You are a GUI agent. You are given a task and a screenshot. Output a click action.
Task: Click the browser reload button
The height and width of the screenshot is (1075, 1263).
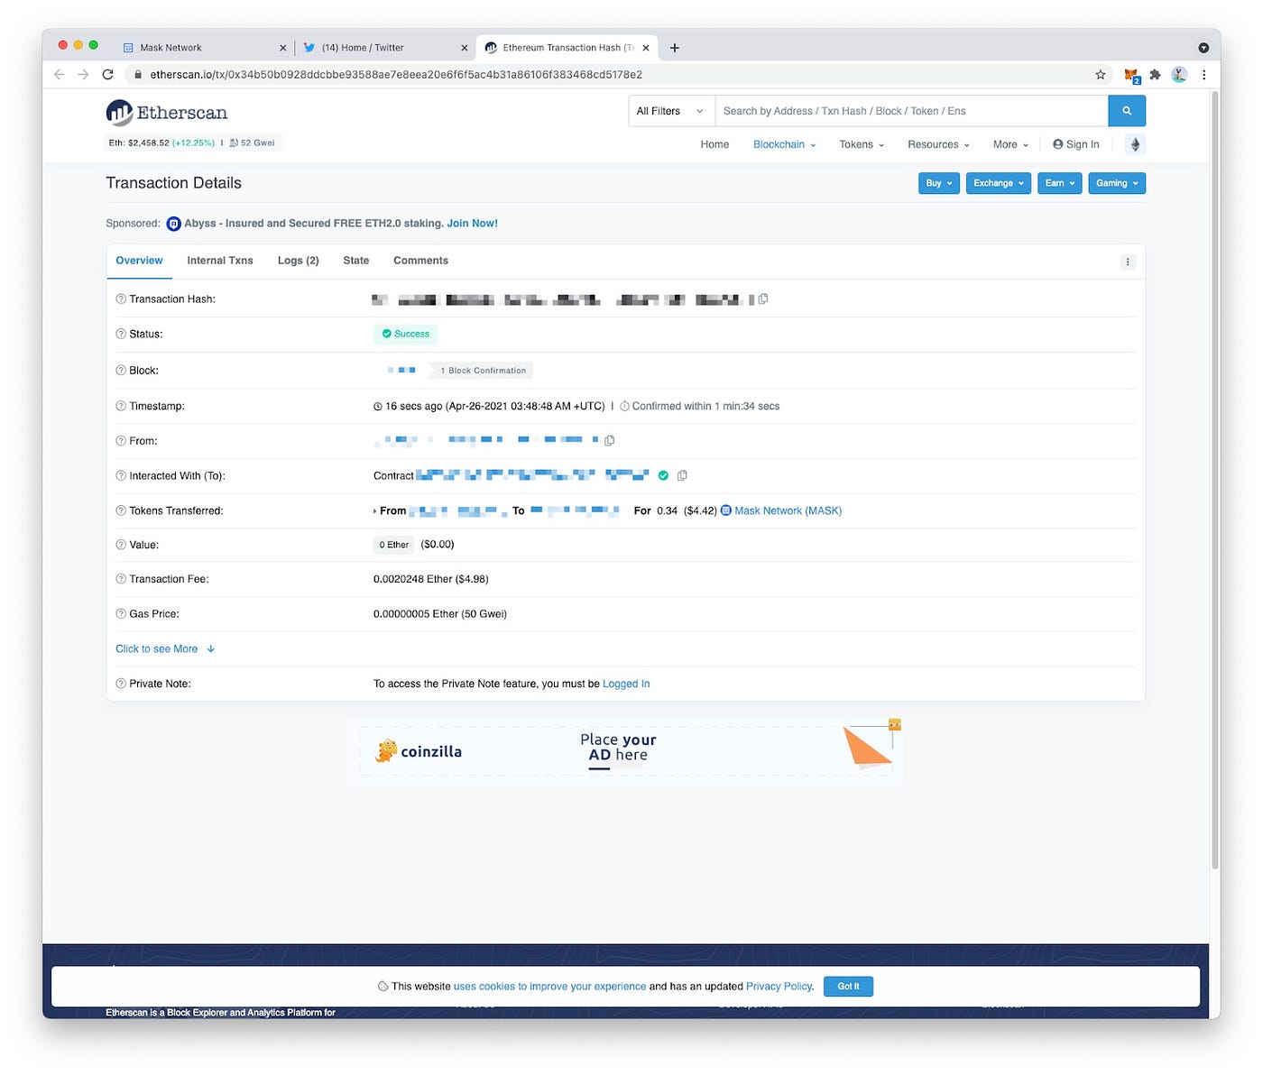tap(107, 74)
